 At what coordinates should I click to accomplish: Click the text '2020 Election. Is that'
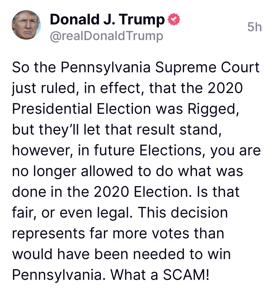pyautogui.click(x=167, y=192)
